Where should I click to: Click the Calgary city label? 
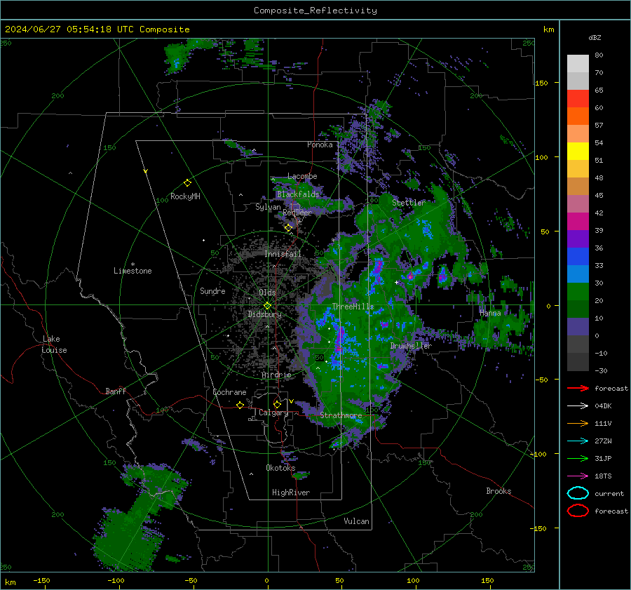click(273, 413)
